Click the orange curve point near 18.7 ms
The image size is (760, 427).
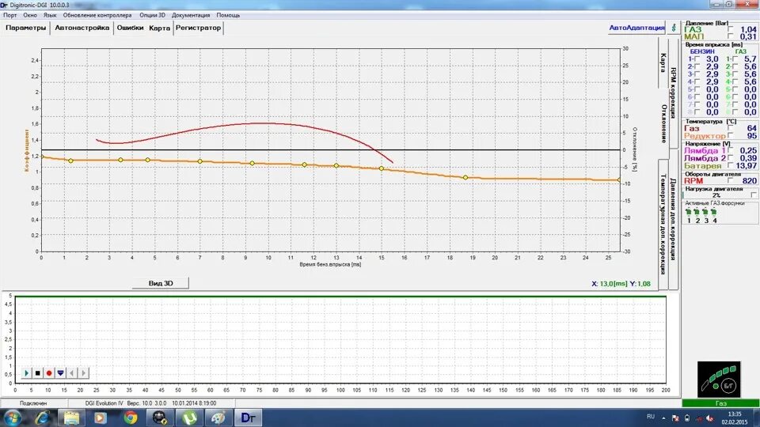coord(465,178)
